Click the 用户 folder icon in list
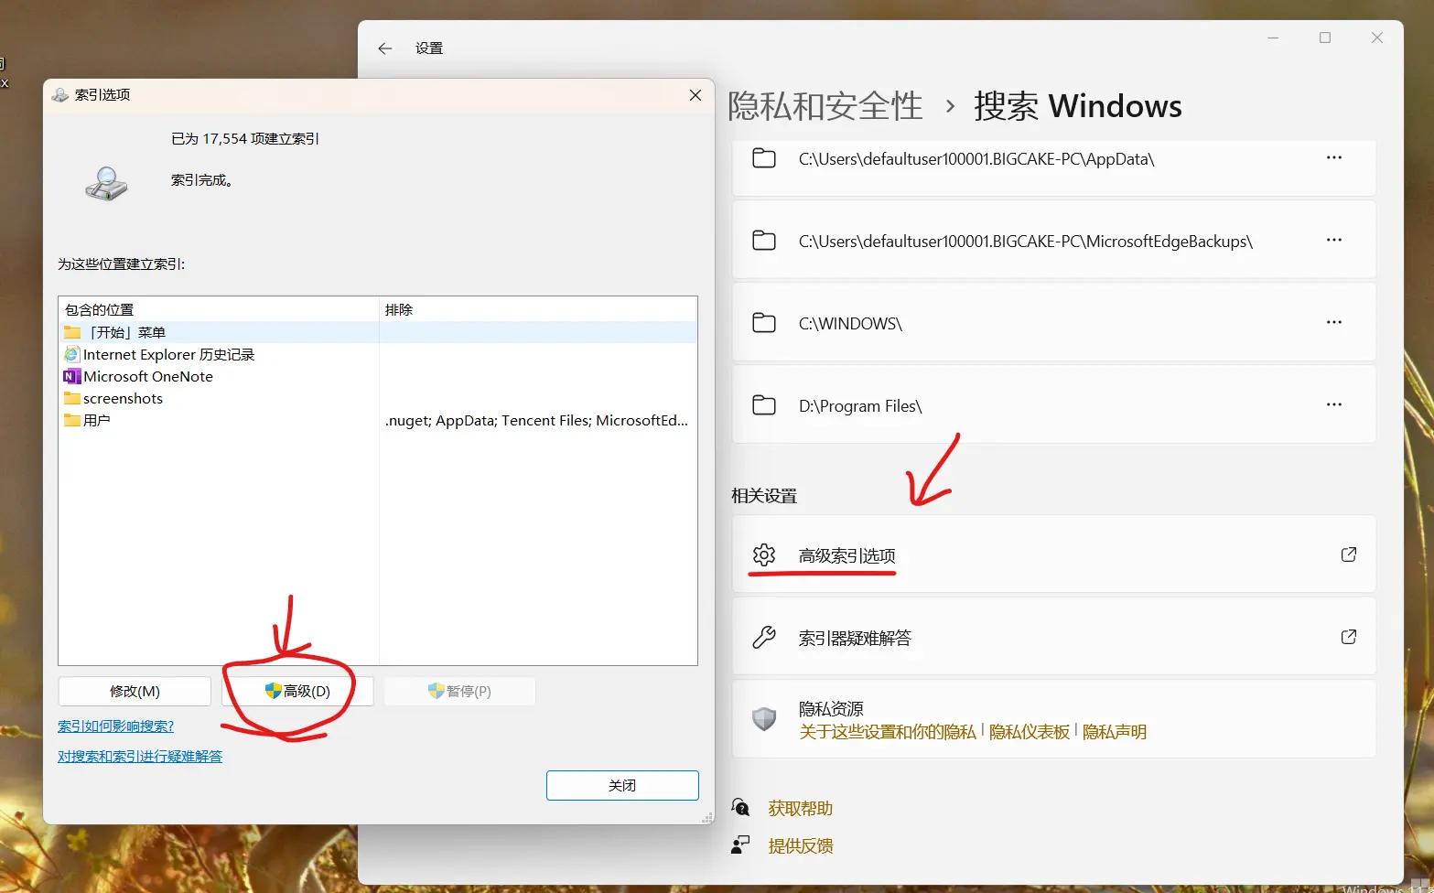 pos(72,420)
